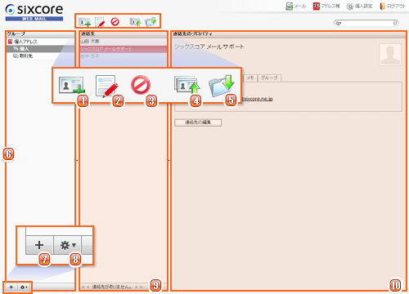The width and height of the screenshot is (409, 294).
Task: Click ログアウト to log out
Action: pyautogui.click(x=393, y=7)
